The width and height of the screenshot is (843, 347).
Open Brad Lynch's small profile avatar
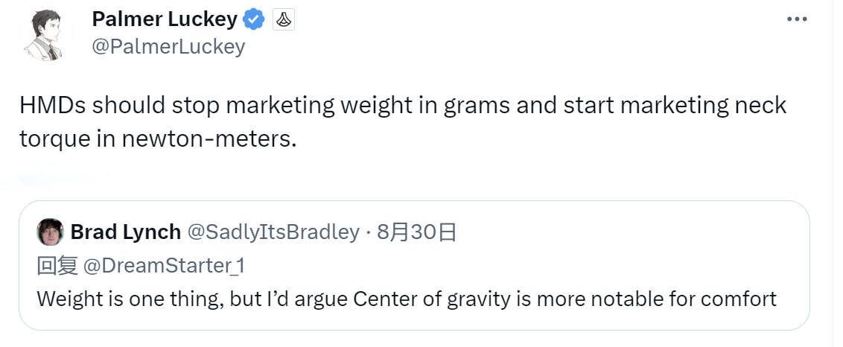[x=50, y=232]
